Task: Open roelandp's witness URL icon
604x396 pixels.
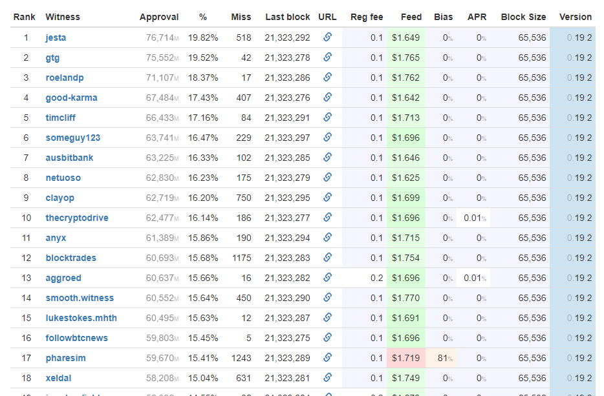Action: pyautogui.click(x=328, y=78)
